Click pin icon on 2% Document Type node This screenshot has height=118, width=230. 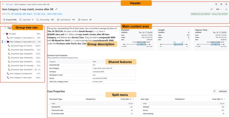pyautogui.click(x=36, y=70)
